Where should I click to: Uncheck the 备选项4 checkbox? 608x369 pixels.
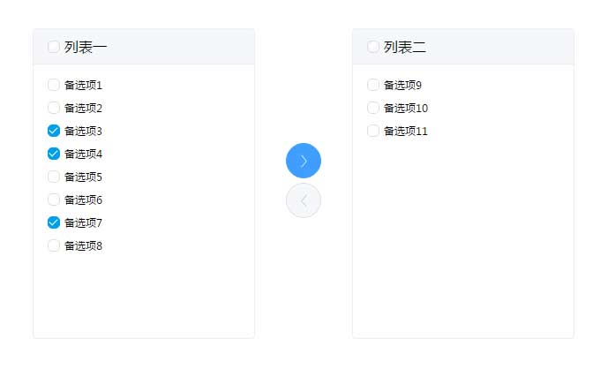[x=54, y=154]
